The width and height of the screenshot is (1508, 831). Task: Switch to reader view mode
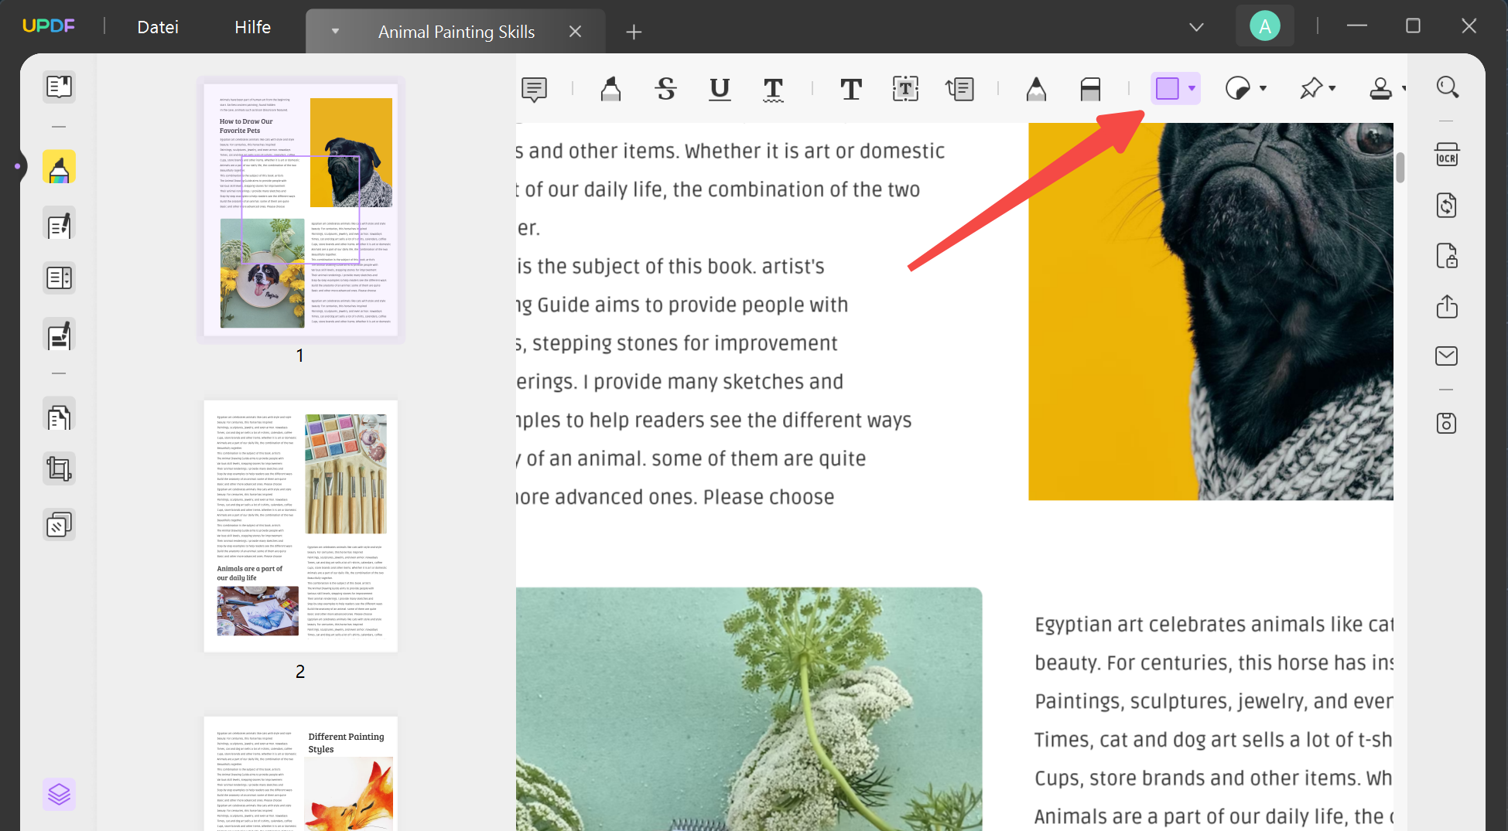(59, 87)
